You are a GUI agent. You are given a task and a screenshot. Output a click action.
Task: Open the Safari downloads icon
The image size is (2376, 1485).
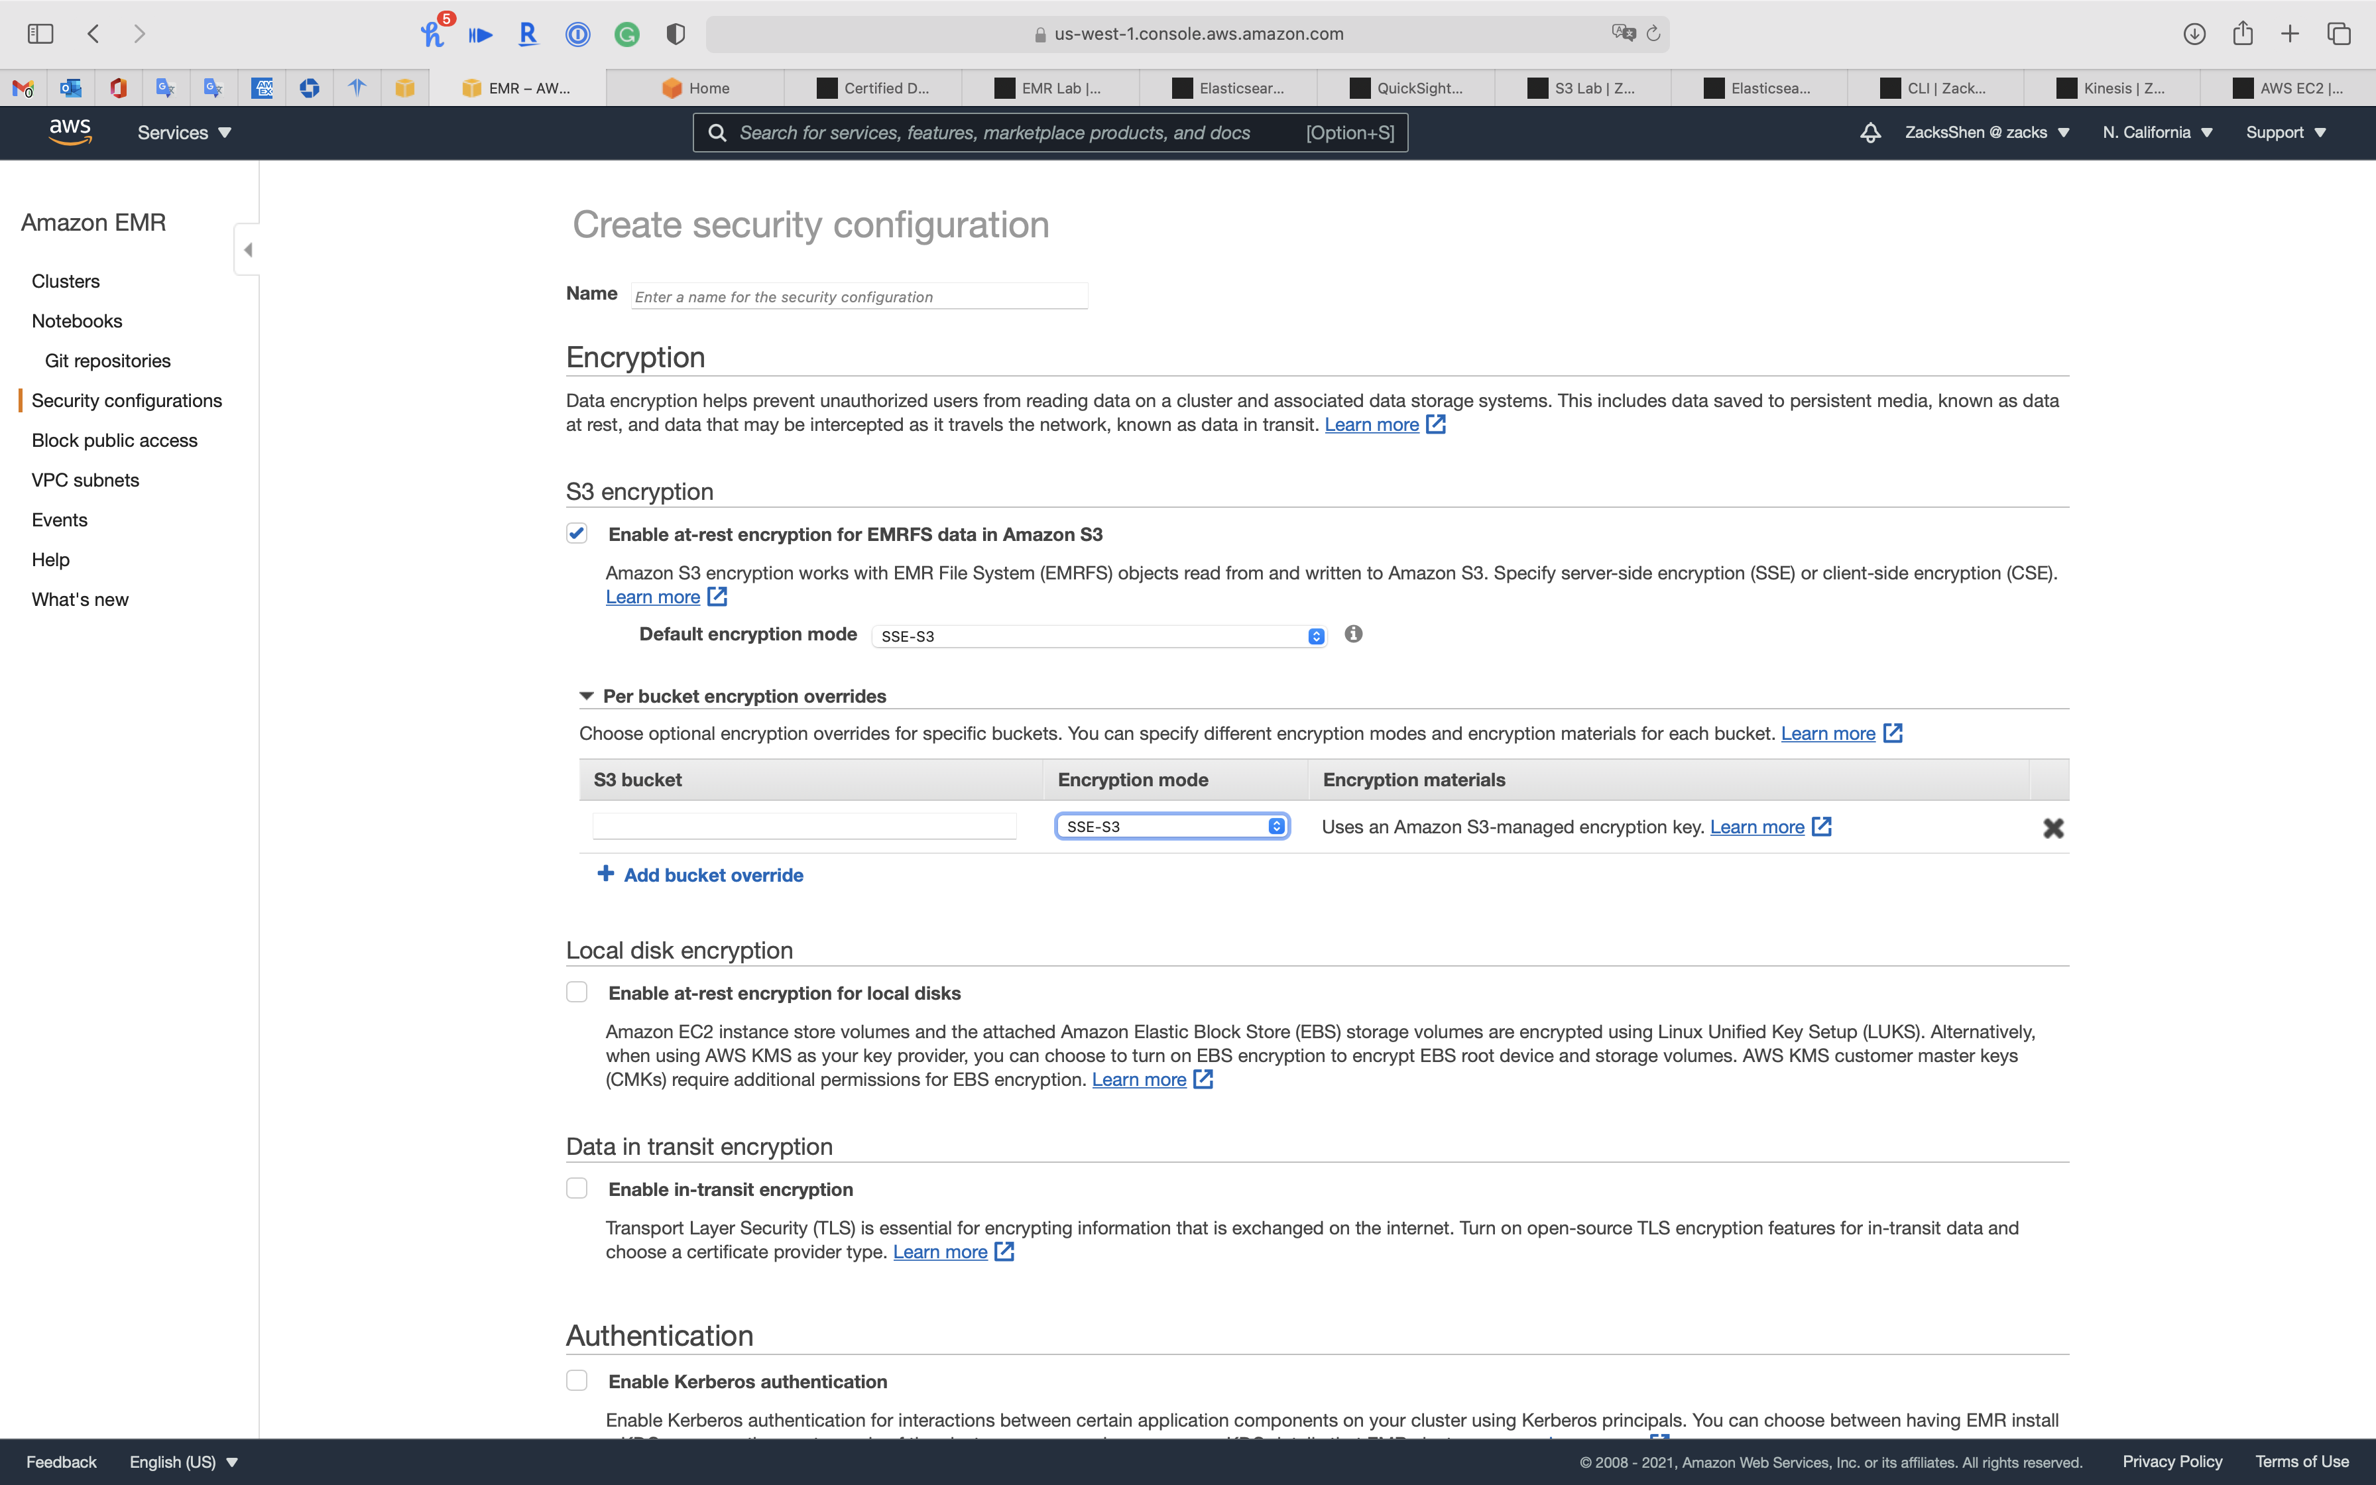coord(2194,33)
